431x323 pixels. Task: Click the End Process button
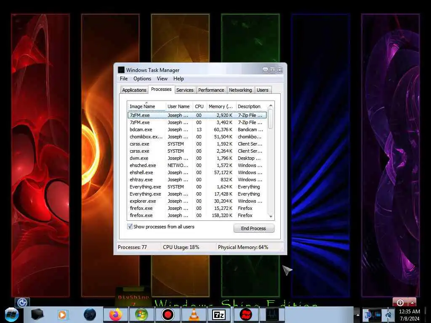(x=254, y=228)
